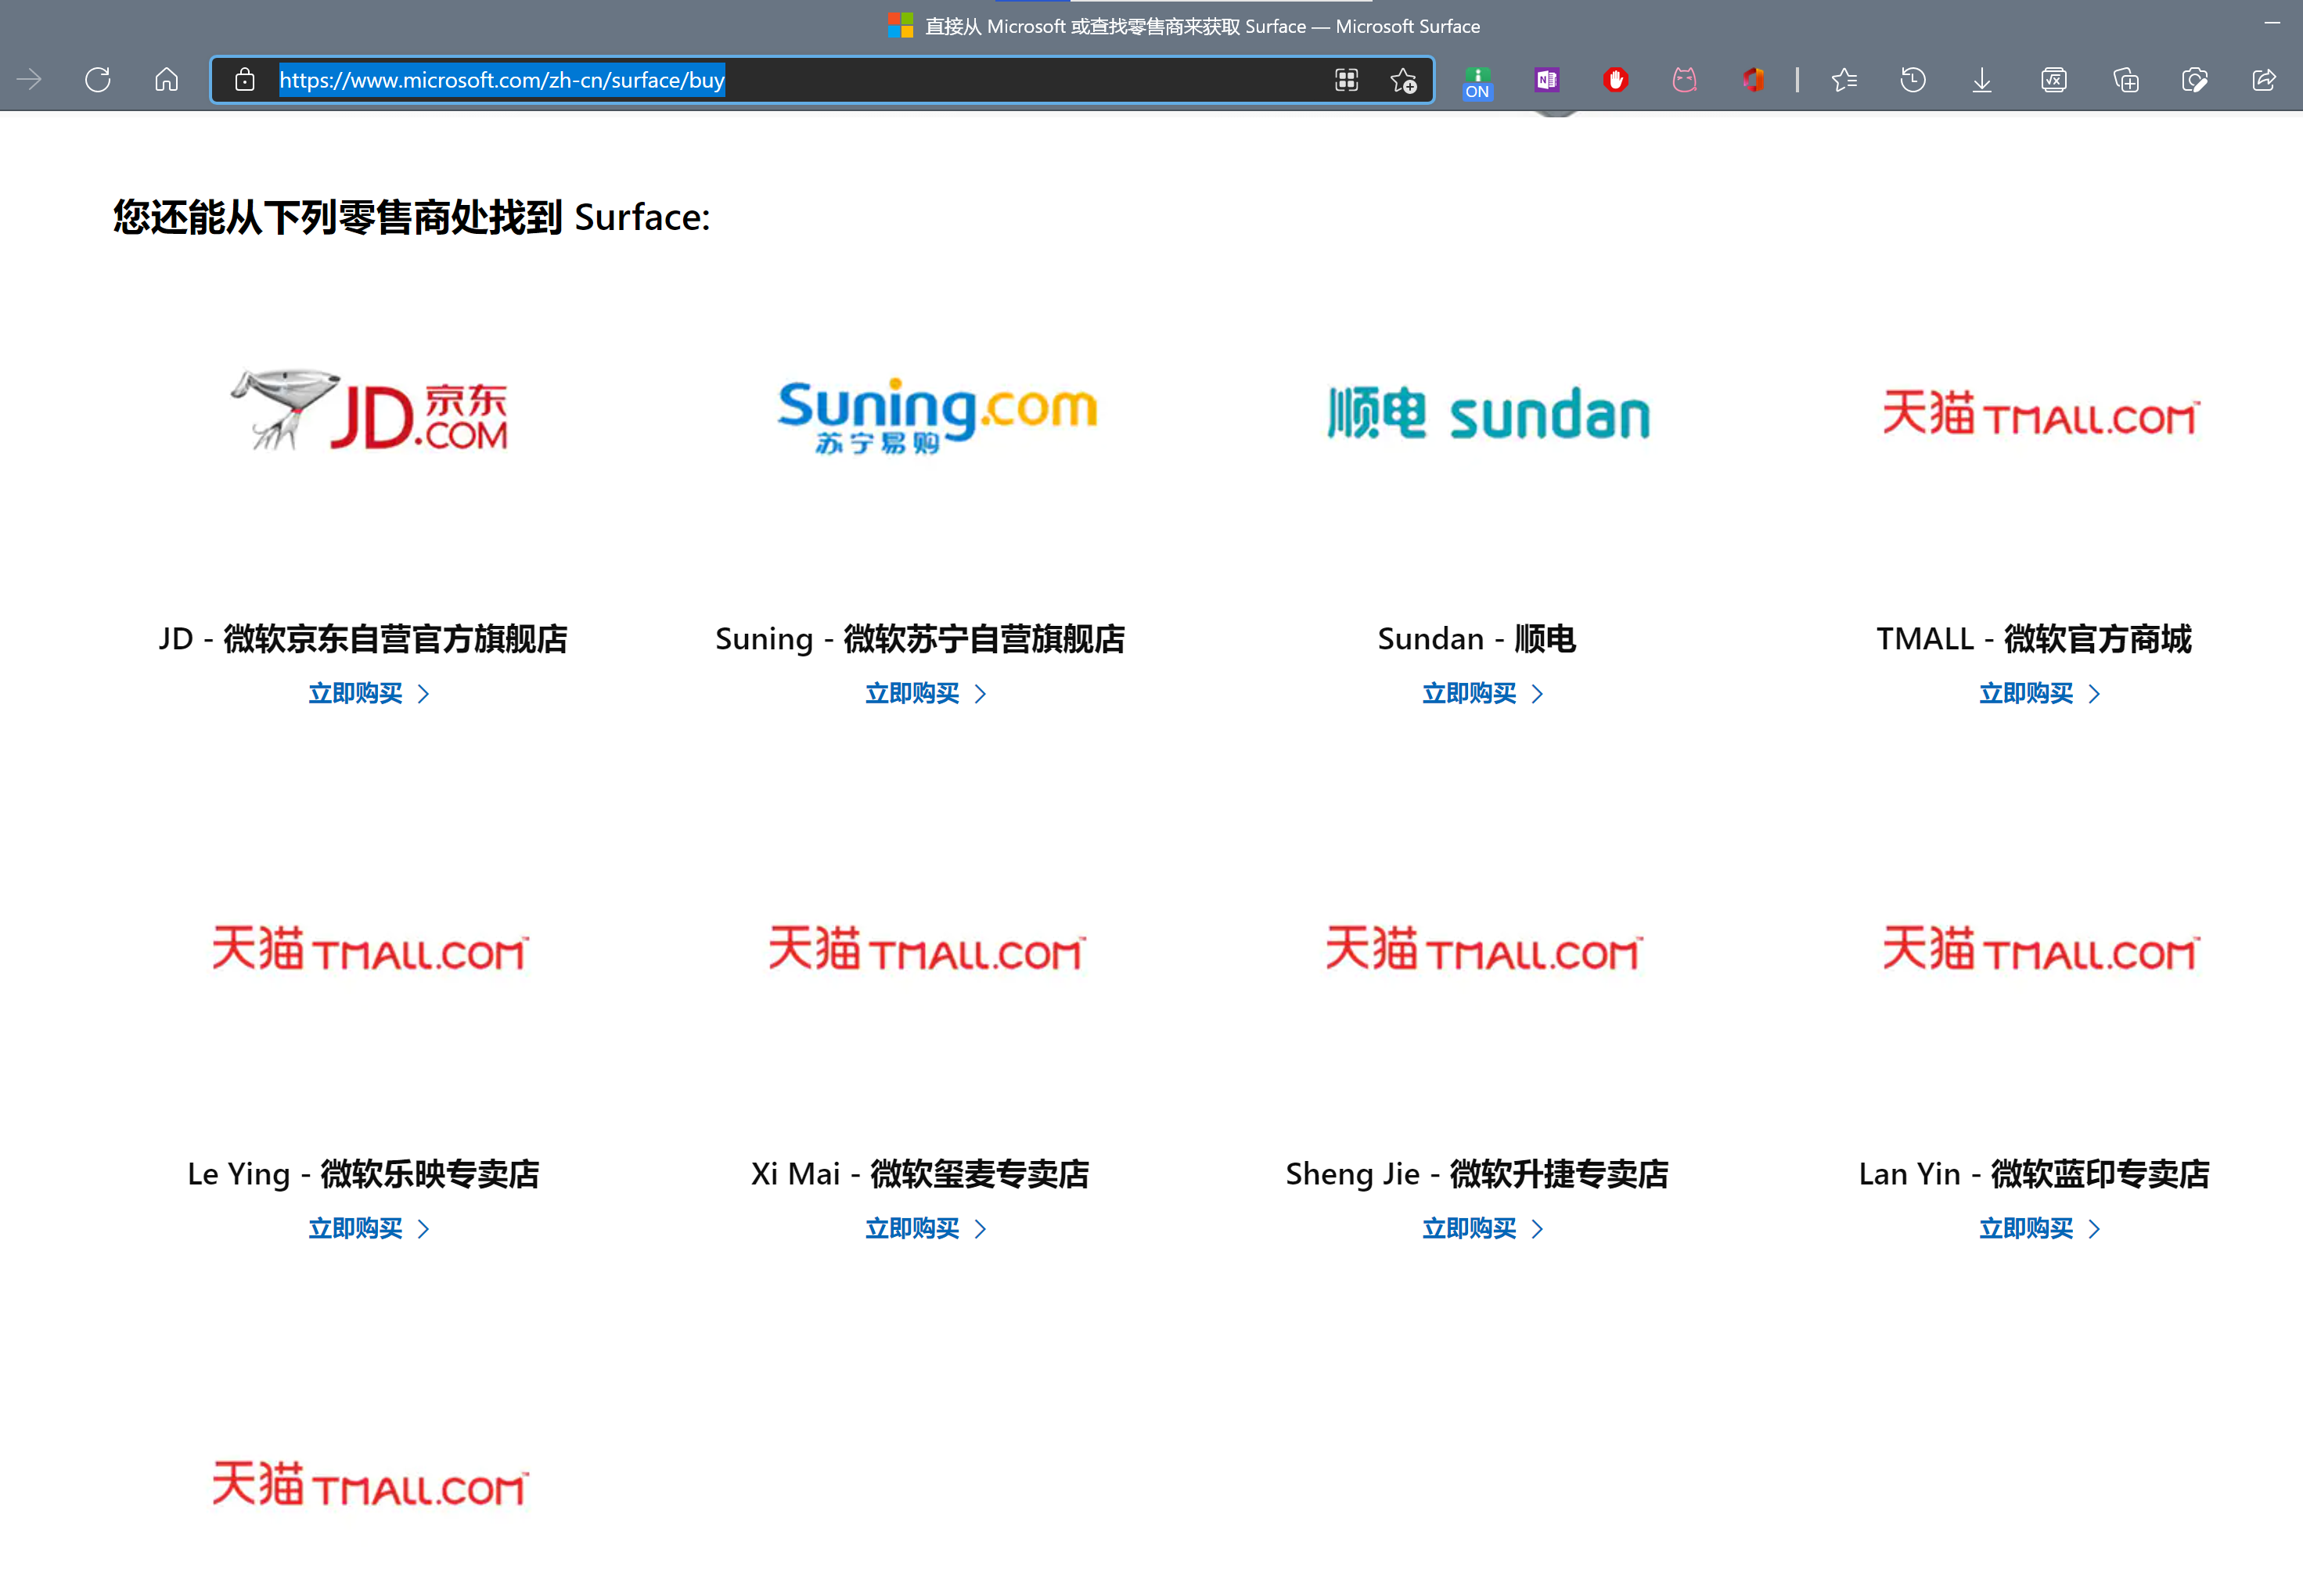This screenshot has height=1596, width=2303.
Task: Open the OneNote clipper extension
Action: (x=1547, y=80)
